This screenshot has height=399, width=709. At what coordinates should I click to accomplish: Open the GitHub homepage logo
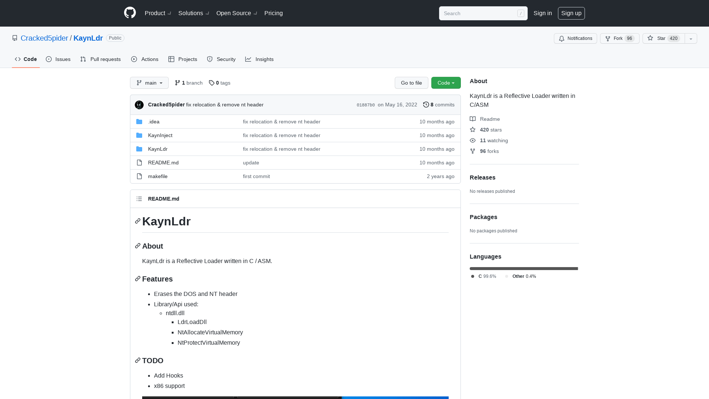point(130,13)
